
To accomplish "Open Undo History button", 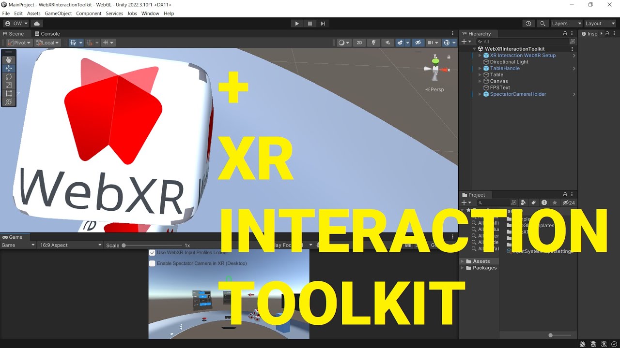I will click(x=528, y=23).
